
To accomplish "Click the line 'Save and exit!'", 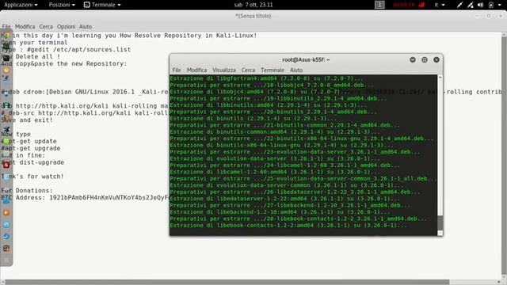I will pyautogui.click(x=27, y=120).
